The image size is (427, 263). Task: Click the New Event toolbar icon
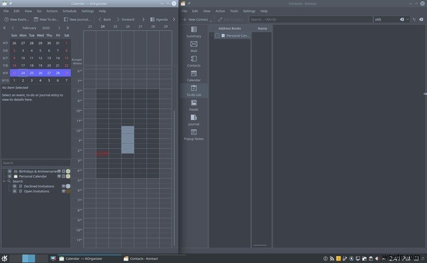pos(6,20)
